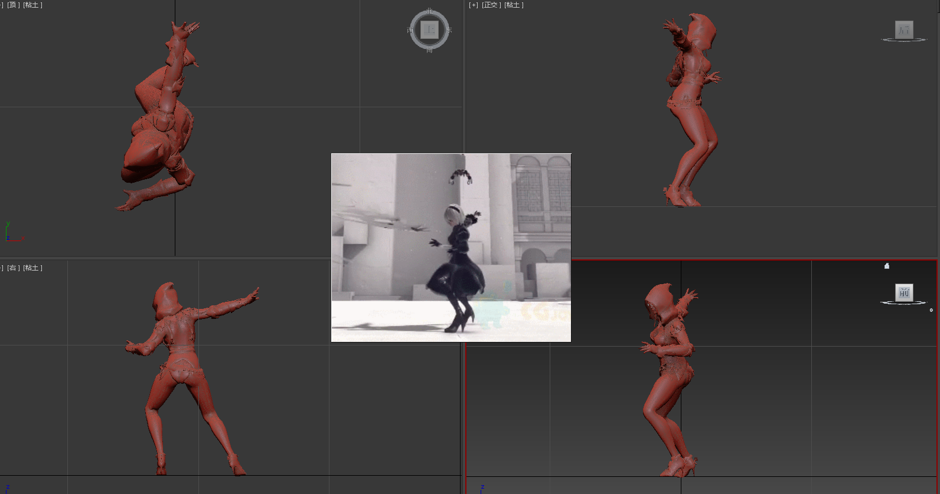Screen dimensions: 940x494
Task: Click the compass ring under the 前 ViewCube
Action: (904, 303)
